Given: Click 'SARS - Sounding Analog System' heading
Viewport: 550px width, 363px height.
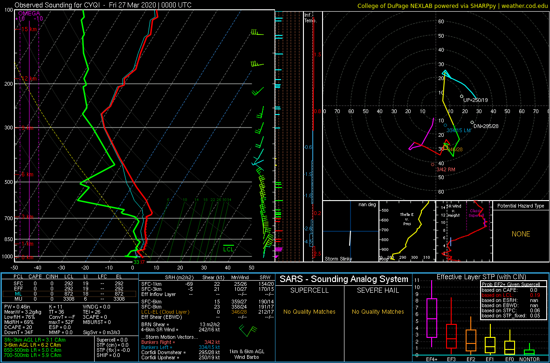Looking at the screenshot, I should (x=344, y=279).
